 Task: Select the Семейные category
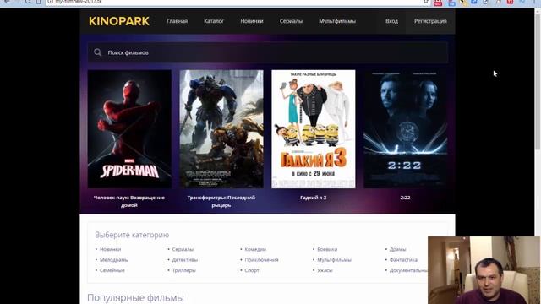click(112, 270)
